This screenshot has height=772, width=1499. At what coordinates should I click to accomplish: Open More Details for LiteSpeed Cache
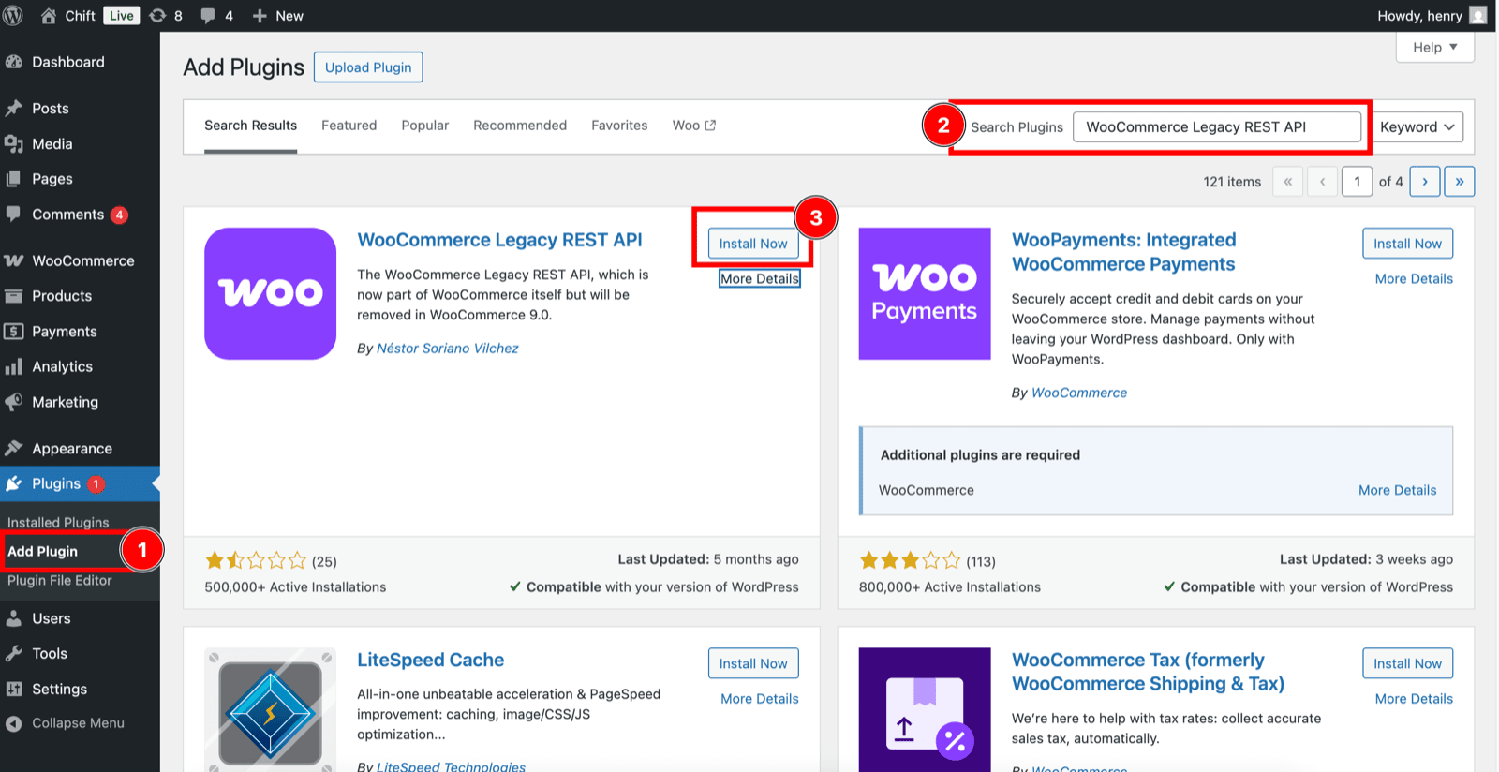pos(760,699)
